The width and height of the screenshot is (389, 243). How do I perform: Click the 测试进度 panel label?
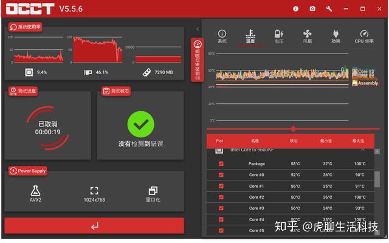pos(23,91)
